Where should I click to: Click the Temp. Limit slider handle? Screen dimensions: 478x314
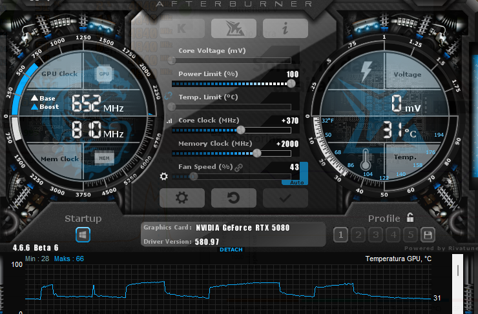tap(172, 106)
